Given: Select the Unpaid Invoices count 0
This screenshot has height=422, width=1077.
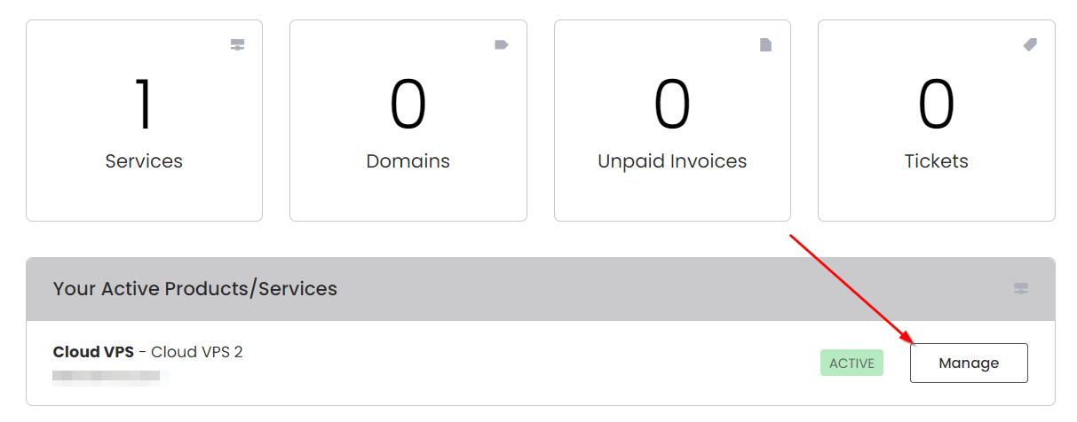Looking at the screenshot, I should [x=672, y=105].
